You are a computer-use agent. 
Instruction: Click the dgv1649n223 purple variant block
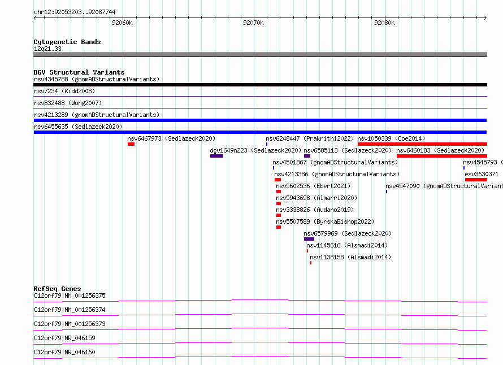coord(216,156)
